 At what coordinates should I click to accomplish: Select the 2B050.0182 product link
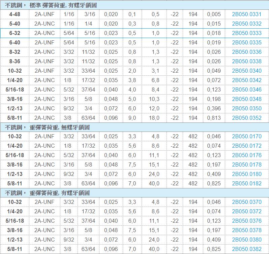coord(246,183)
